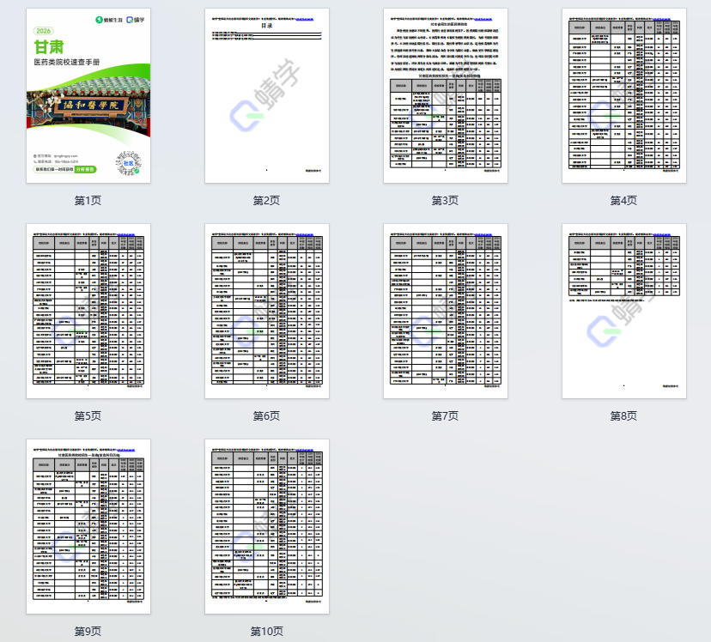Select the page 6 thumbnail
The height and width of the screenshot is (642, 711).
267,311
